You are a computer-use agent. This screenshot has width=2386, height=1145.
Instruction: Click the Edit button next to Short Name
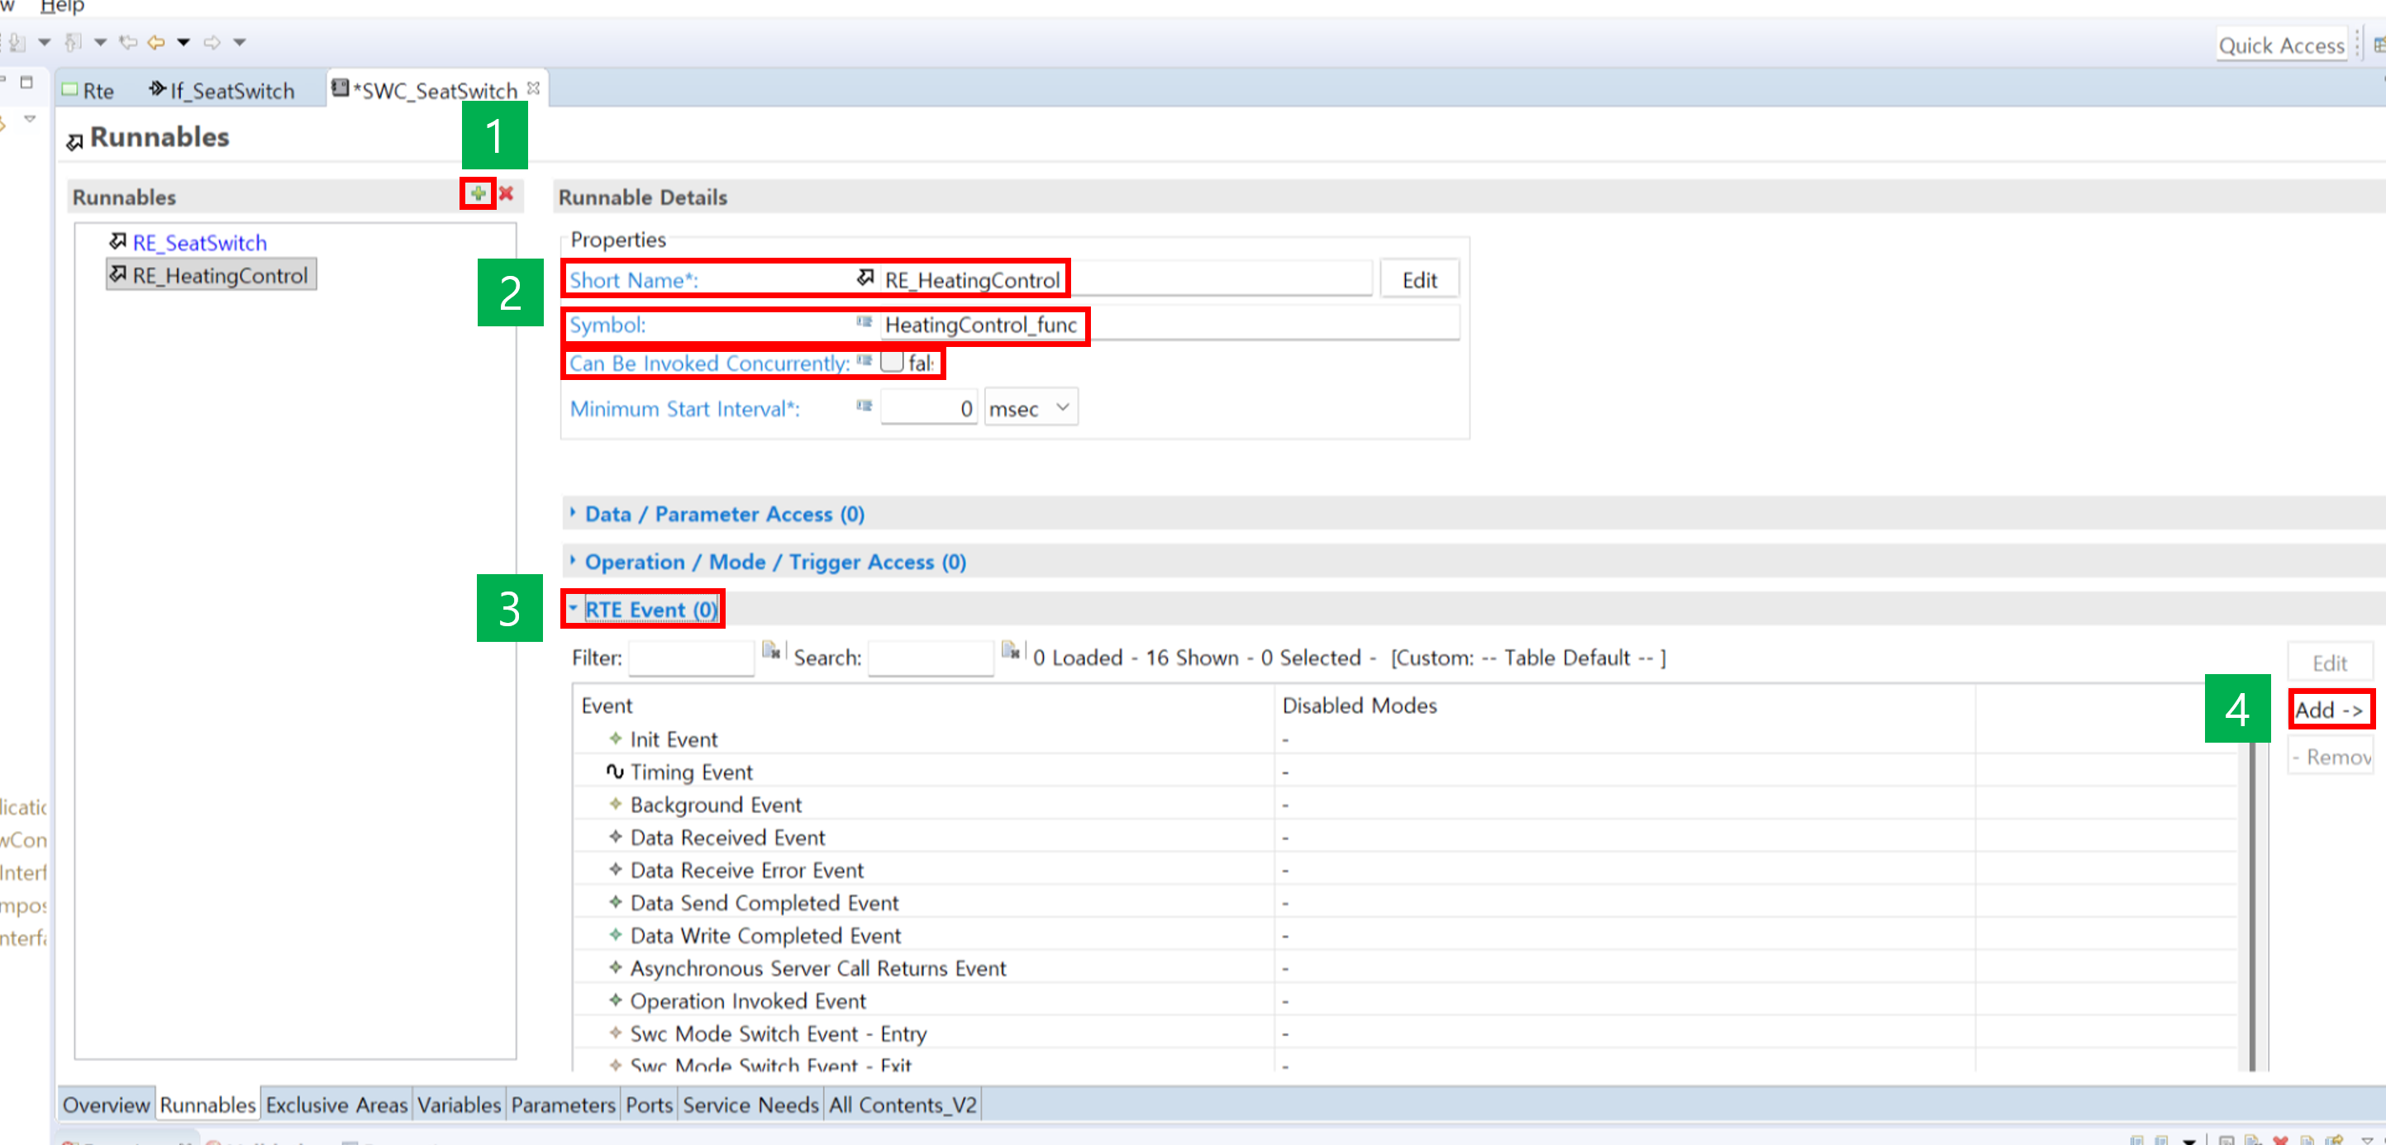[1418, 279]
